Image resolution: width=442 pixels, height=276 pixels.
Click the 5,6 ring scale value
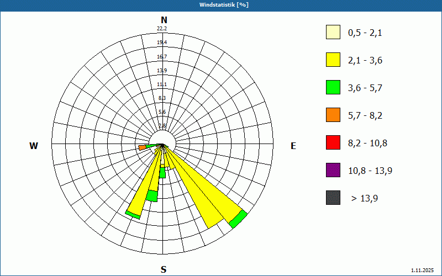pos(162,112)
